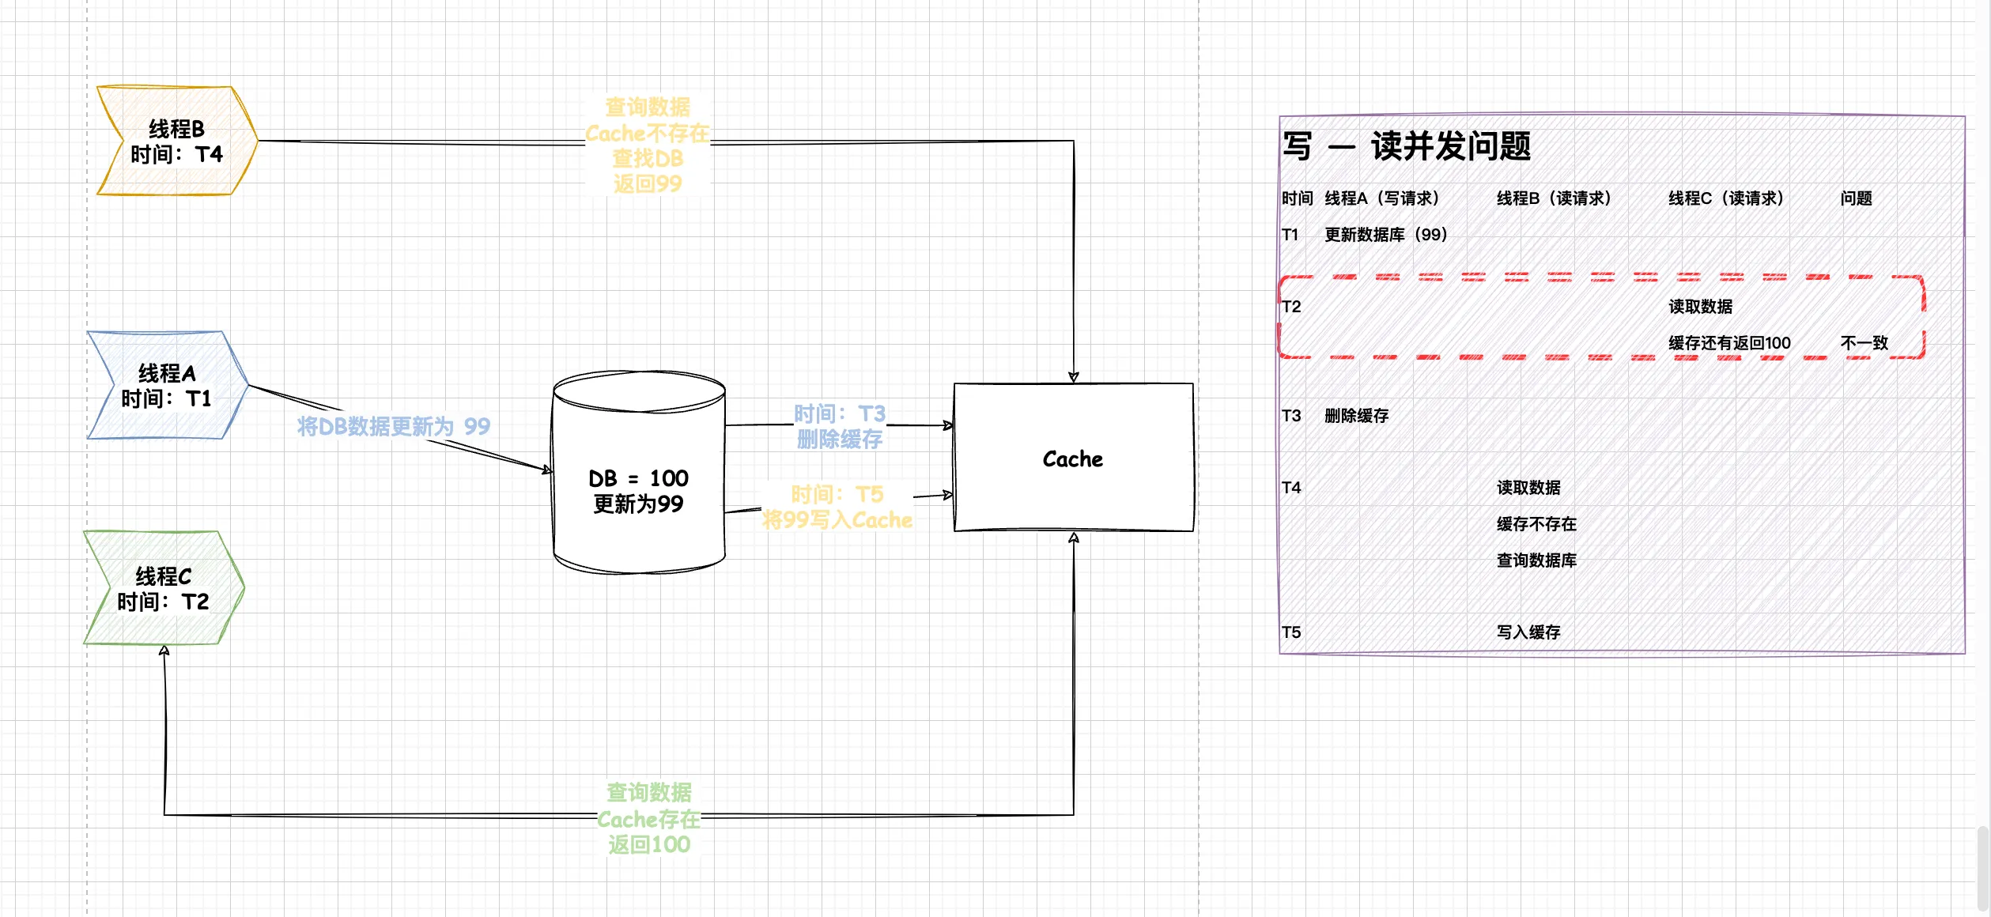Select the 线程A(写请求) column header
The width and height of the screenshot is (1991, 917).
point(1381,198)
